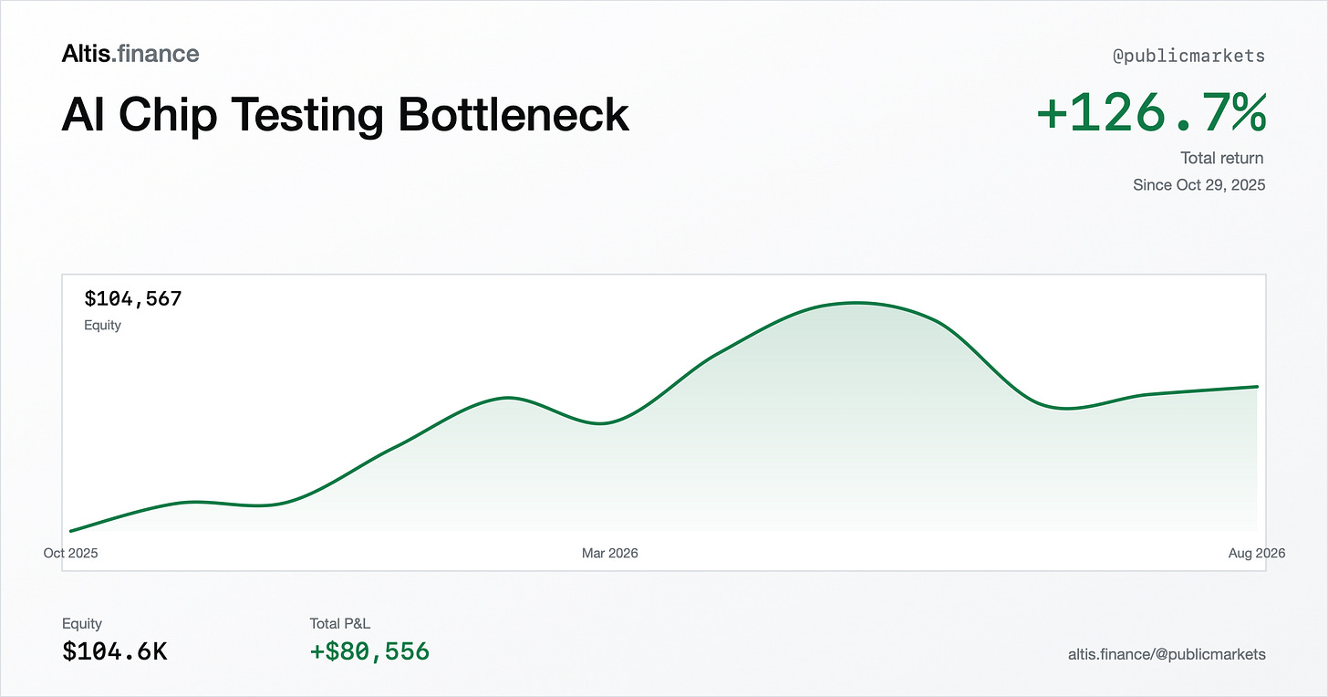Screen dimensions: 1328x697
Task: Click the Total P&L label
Action: coord(340,624)
